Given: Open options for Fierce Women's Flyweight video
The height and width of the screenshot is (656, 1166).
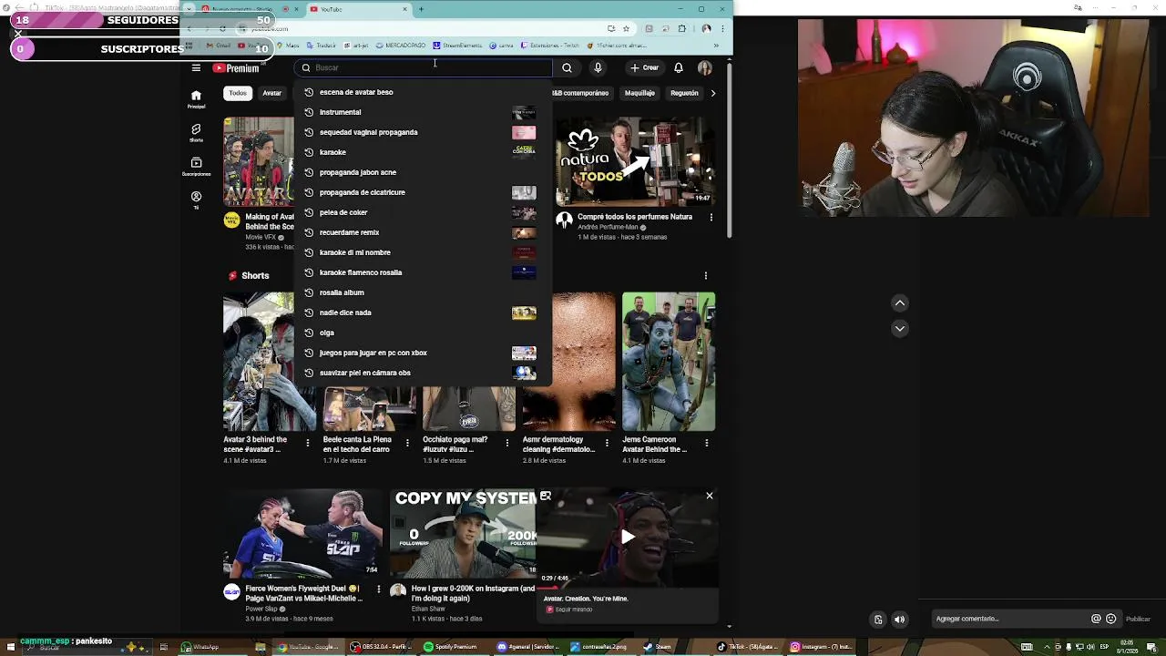Looking at the screenshot, I should click(378, 590).
